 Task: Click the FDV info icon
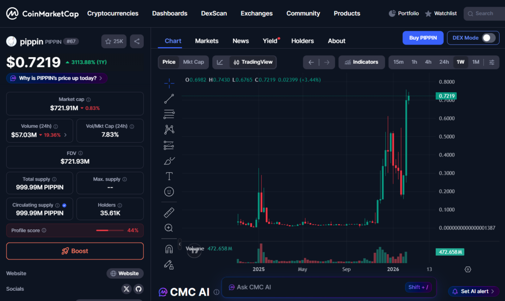click(80, 153)
